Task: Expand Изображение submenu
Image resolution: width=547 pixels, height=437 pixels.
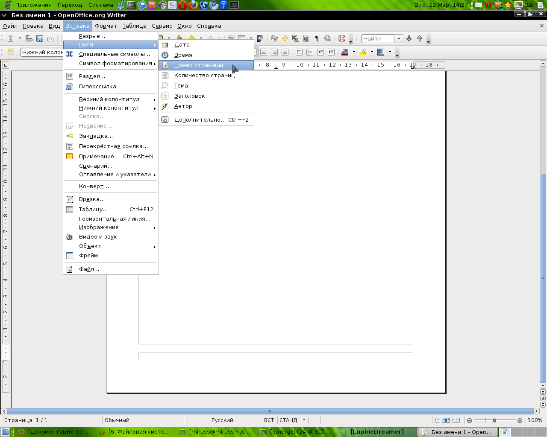Action: point(111,227)
